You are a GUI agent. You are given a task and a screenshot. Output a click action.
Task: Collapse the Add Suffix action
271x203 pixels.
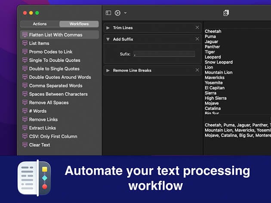click(108, 39)
